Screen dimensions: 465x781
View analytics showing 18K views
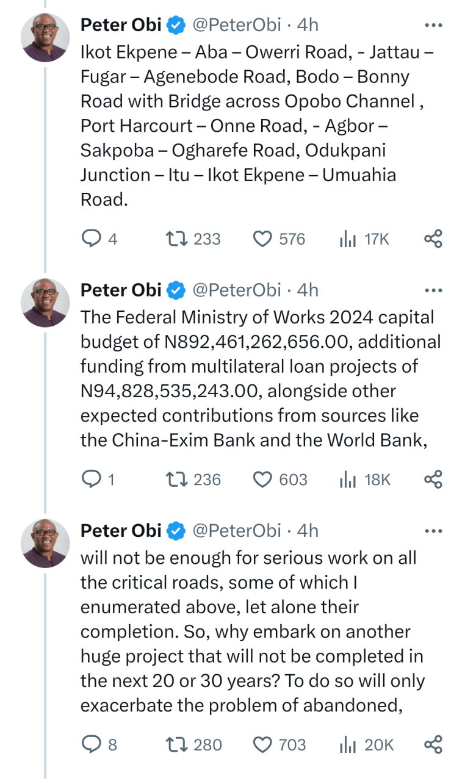pos(364,480)
